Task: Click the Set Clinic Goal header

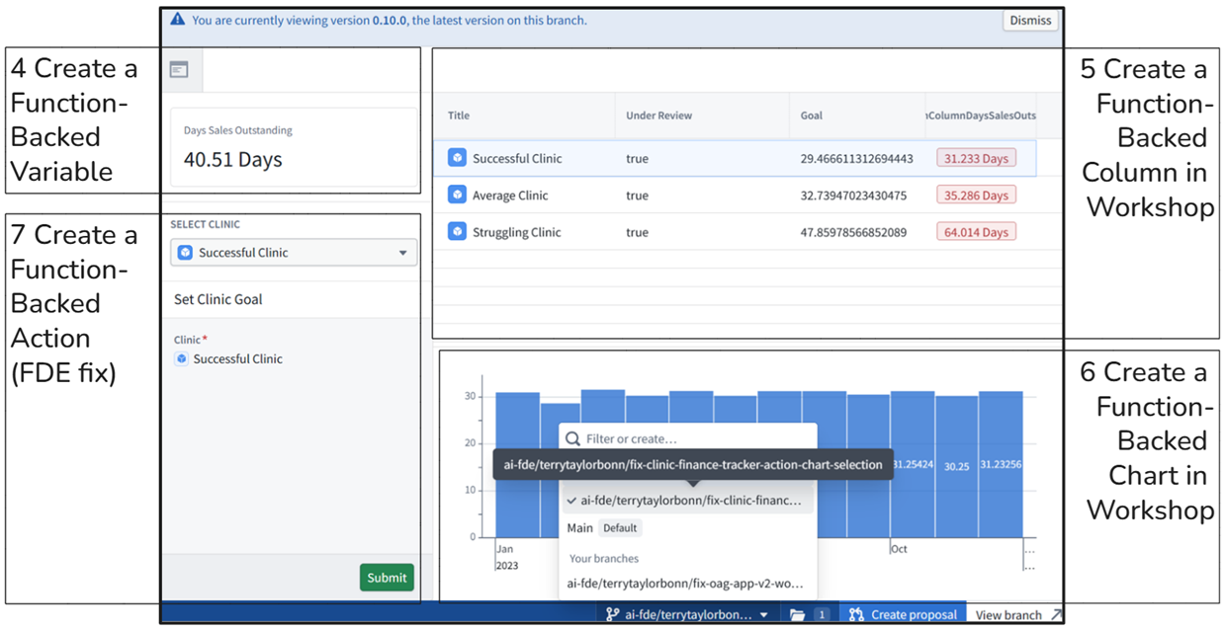Action: click(x=219, y=299)
